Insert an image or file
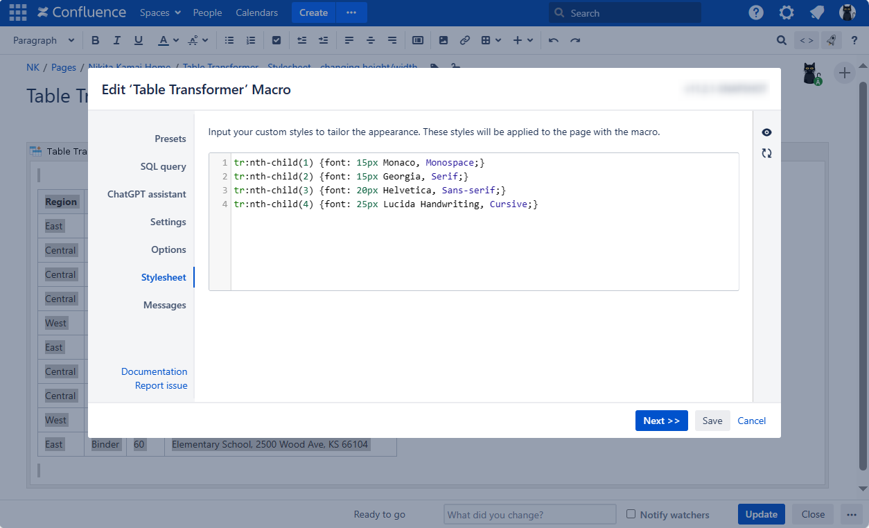869x528 pixels. coord(444,40)
